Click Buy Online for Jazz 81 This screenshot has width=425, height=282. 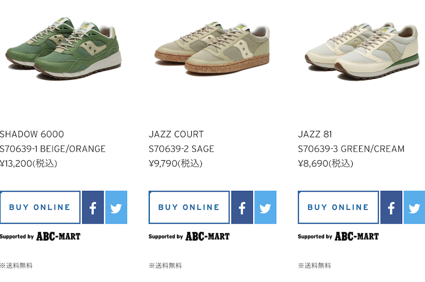(338, 208)
